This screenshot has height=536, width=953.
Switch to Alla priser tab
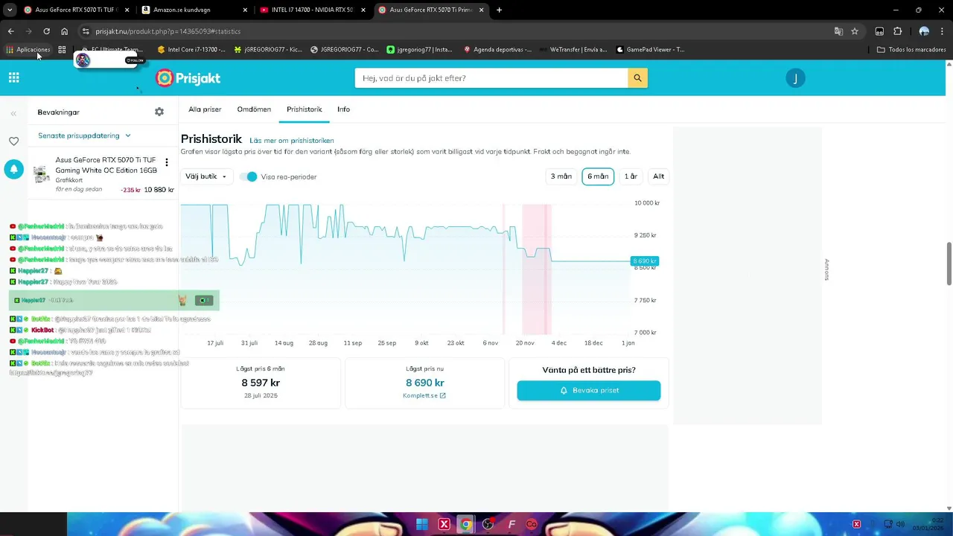click(x=205, y=109)
